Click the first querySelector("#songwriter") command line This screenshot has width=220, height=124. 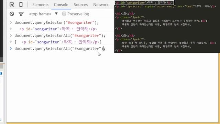click(57, 22)
